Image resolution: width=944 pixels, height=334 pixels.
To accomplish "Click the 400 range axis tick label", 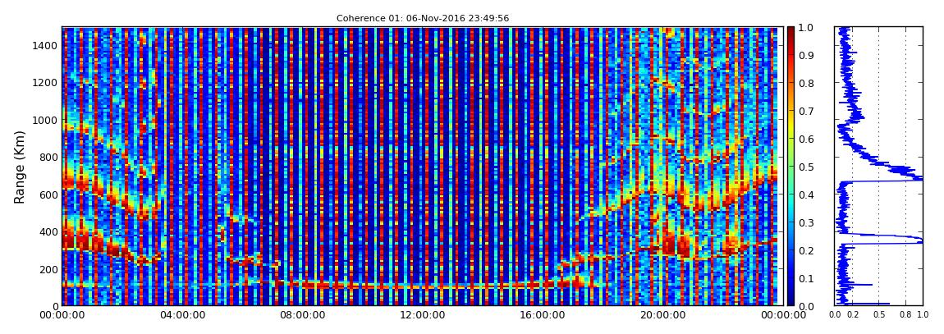I will click(48, 231).
